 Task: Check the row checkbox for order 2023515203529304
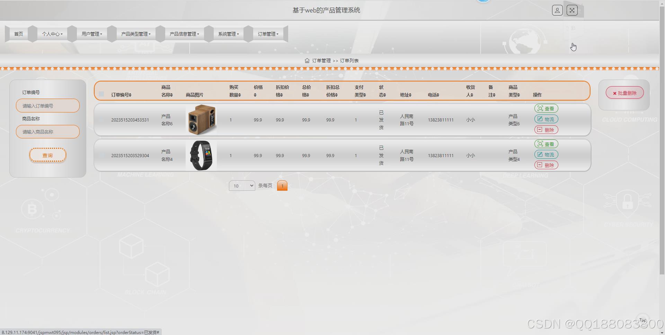tap(101, 155)
